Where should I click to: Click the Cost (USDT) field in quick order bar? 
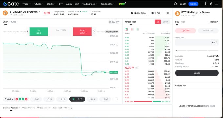pyautogui.click(x=61, y=31)
